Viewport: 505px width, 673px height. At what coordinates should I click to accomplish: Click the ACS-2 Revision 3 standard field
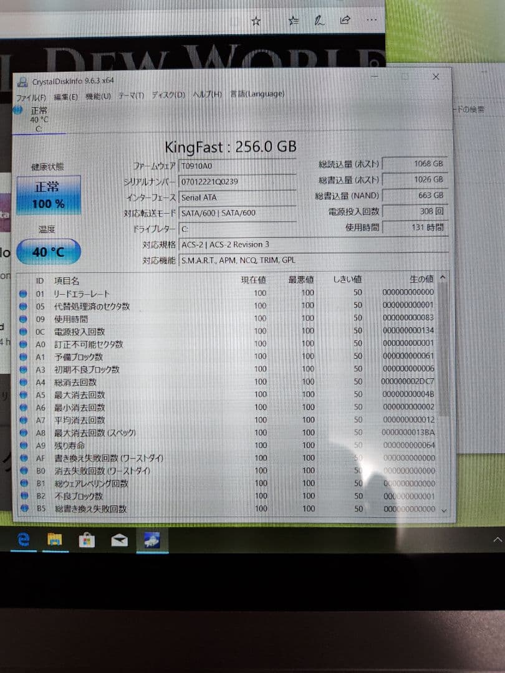[314, 244]
